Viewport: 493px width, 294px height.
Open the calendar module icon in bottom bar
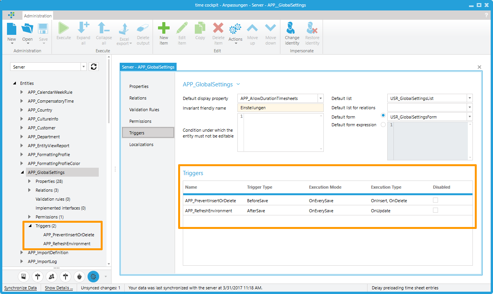tap(24, 276)
